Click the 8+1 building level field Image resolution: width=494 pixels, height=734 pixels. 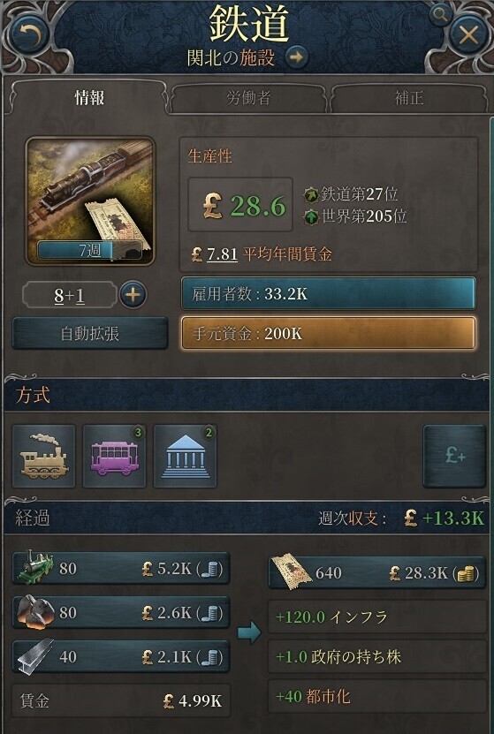pos(69,295)
